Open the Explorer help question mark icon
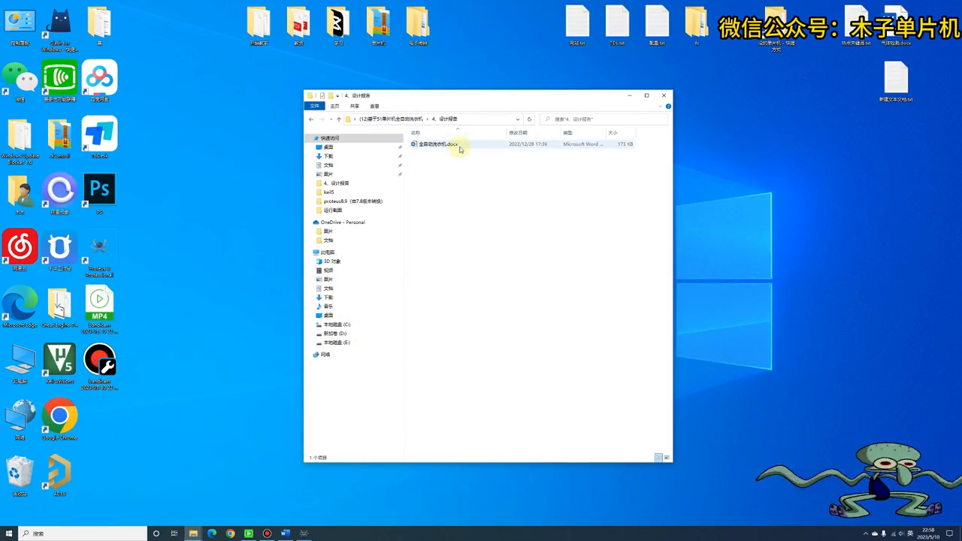962x541 pixels. coord(668,106)
